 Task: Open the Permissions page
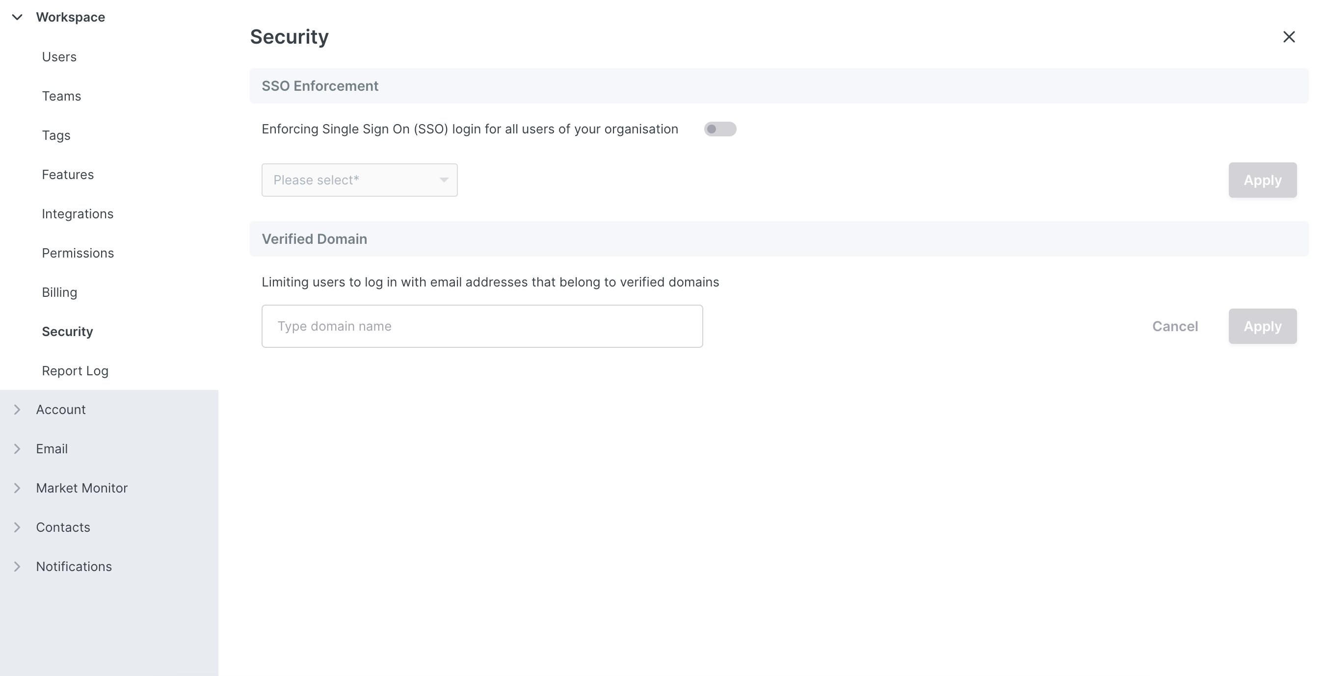(x=78, y=253)
